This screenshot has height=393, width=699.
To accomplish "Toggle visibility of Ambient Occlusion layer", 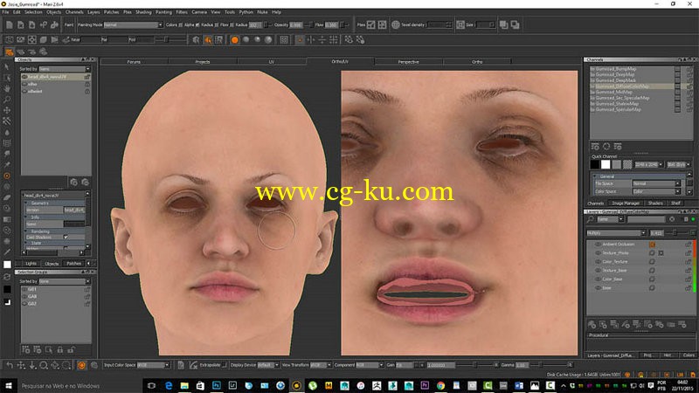I will click(598, 245).
